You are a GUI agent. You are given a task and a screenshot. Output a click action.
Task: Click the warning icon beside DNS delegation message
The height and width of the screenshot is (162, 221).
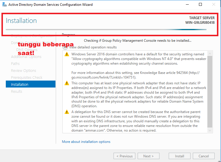click(67, 112)
